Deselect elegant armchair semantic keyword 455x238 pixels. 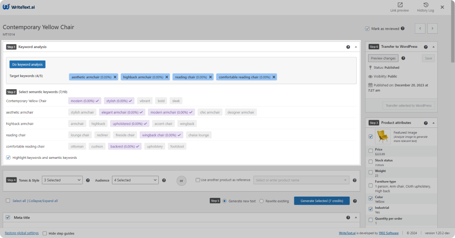[122, 112]
